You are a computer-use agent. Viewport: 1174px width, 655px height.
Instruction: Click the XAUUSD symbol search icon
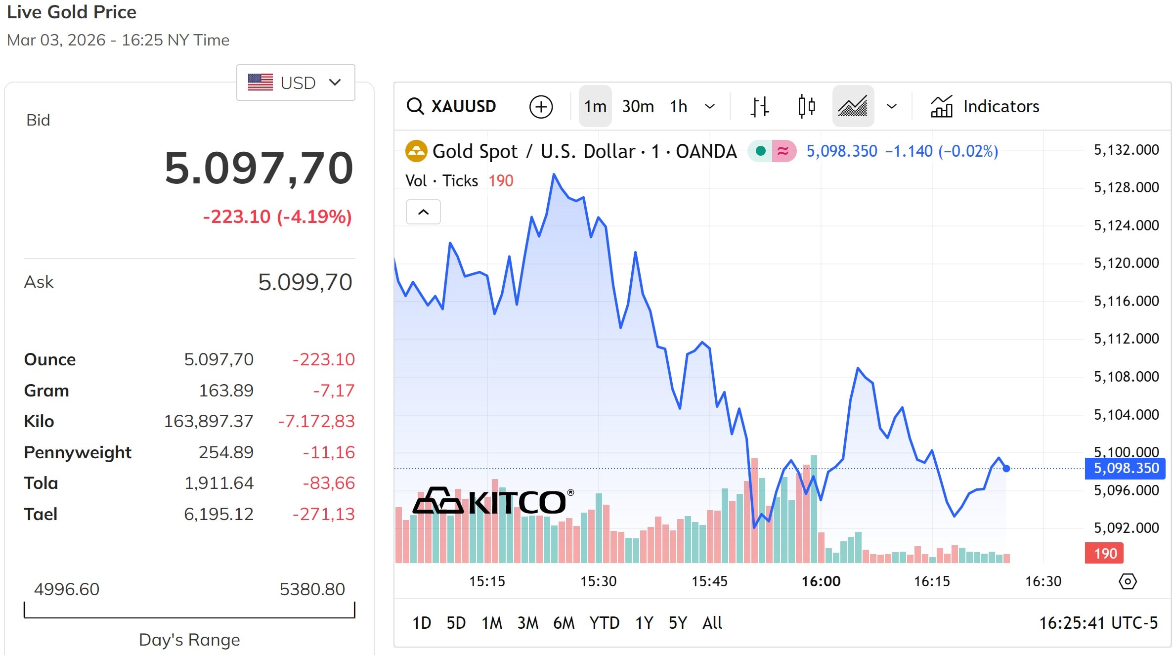415,107
